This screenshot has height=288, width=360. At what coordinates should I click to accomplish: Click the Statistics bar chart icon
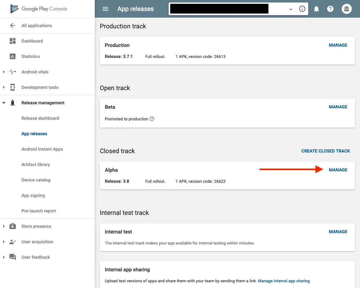pyautogui.click(x=13, y=56)
